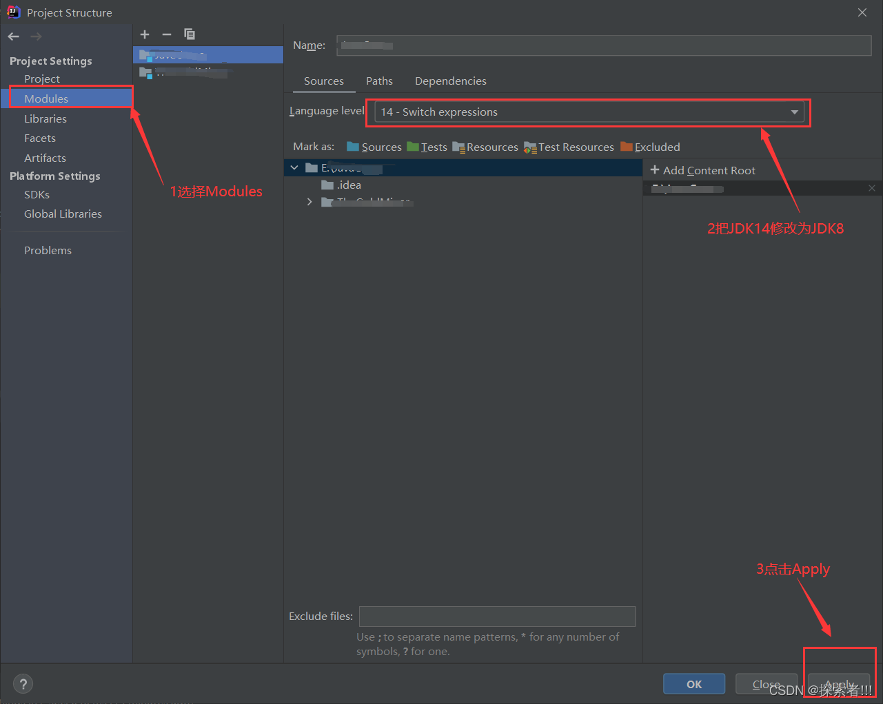
Task: Select the first module in module list
Action: (x=208, y=54)
